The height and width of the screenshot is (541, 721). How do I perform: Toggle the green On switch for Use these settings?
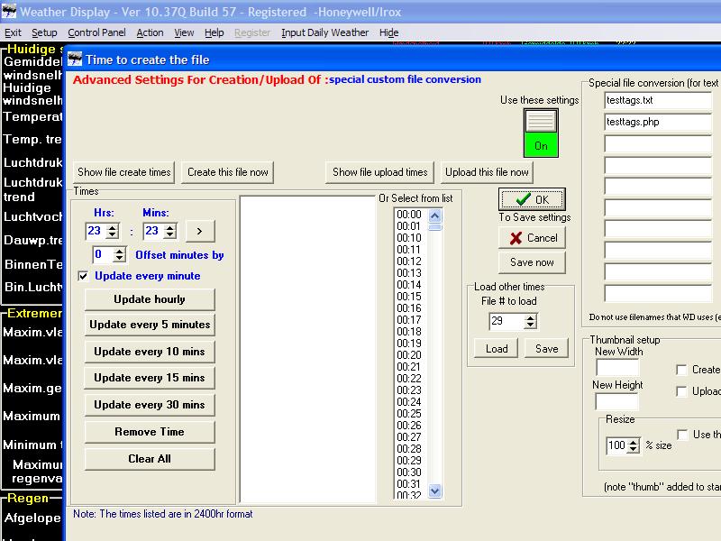(541, 133)
